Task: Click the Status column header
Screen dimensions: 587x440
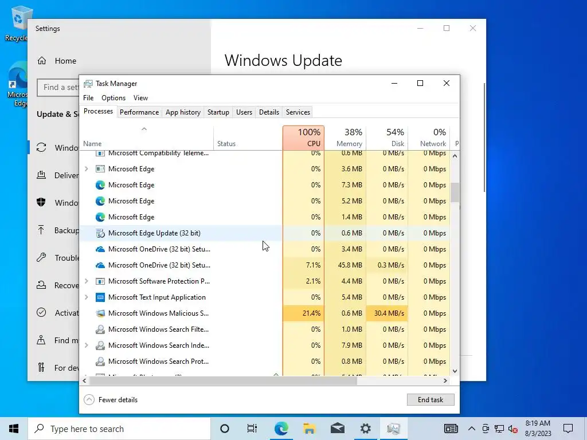Action: pos(248,137)
